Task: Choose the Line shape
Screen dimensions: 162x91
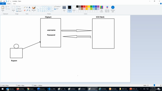Action: [38, 7]
